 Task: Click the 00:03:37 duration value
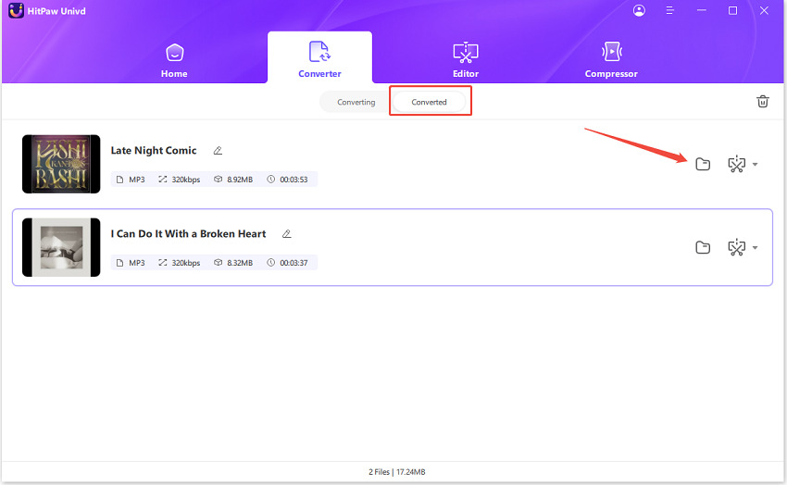(x=294, y=263)
